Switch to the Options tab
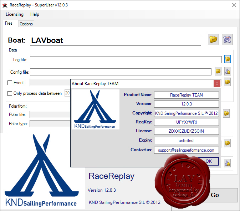 (26, 24)
